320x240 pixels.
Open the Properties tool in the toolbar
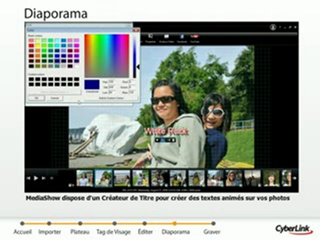[150, 38]
